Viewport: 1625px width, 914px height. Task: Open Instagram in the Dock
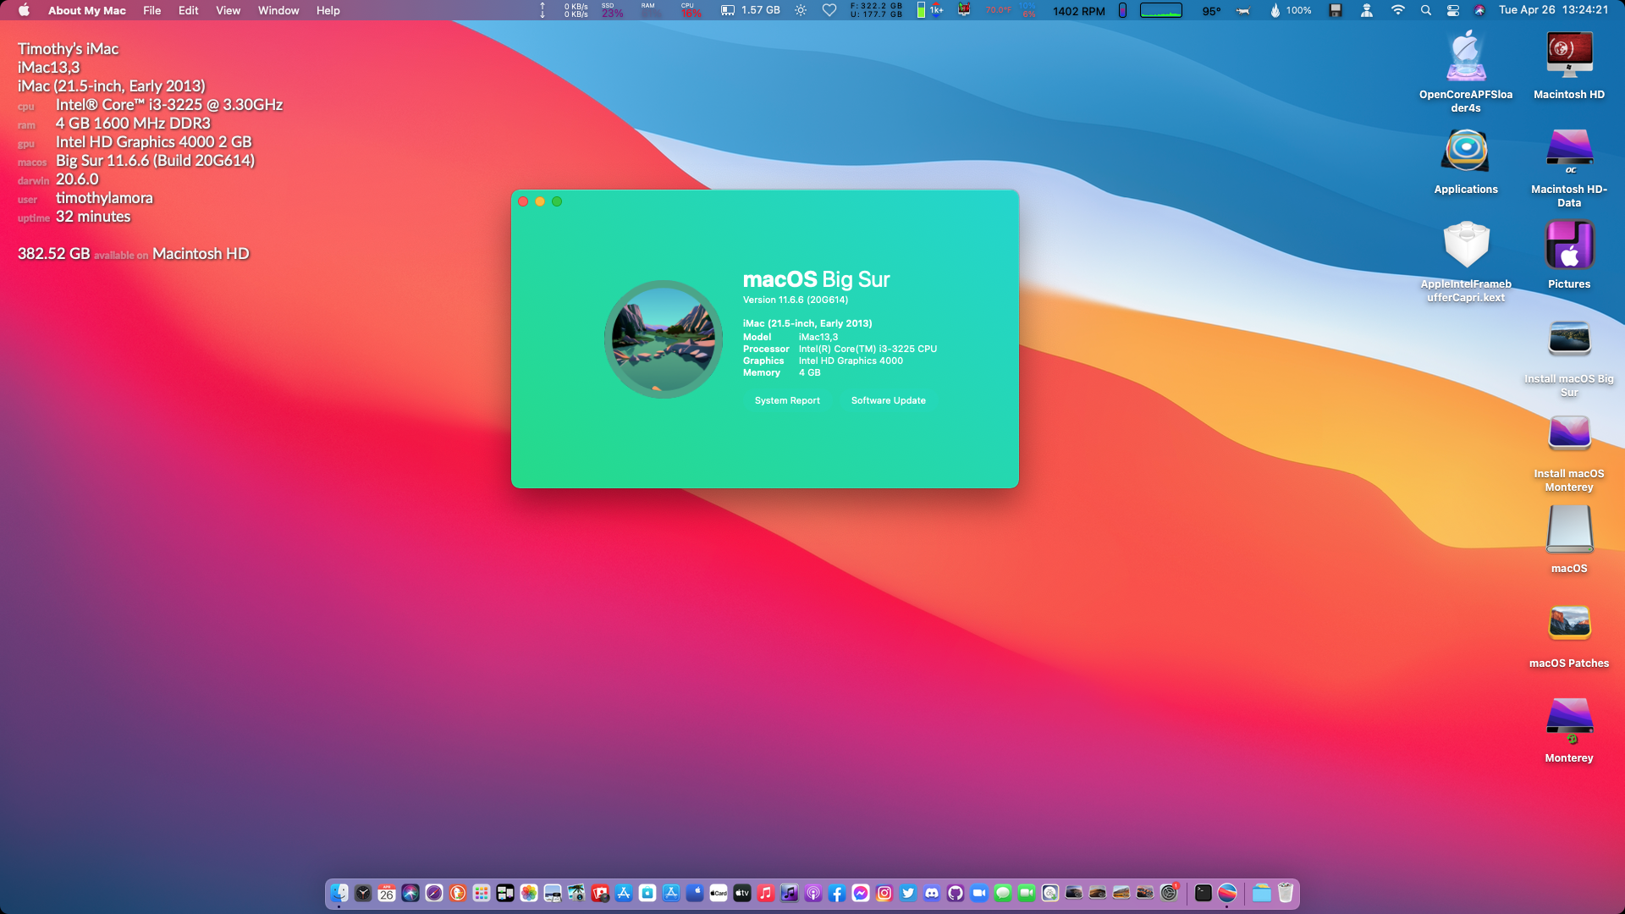884,893
